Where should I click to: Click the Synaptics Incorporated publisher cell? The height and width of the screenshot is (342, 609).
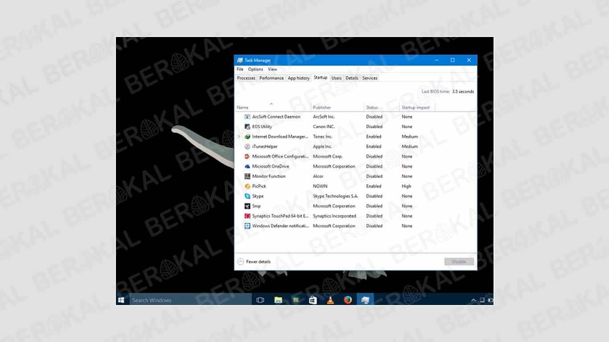coord(334,216)
